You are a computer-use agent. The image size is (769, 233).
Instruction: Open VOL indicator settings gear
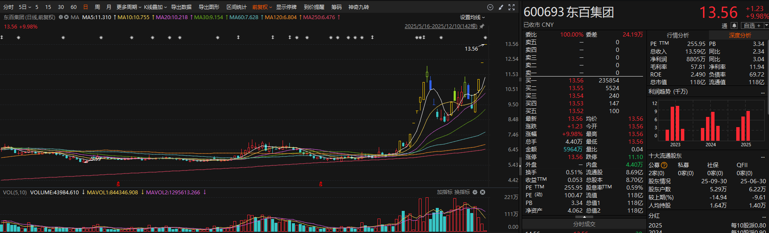(x=475, y=192)
